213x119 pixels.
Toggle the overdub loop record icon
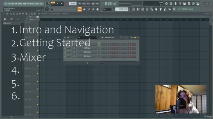coord(93,4)
